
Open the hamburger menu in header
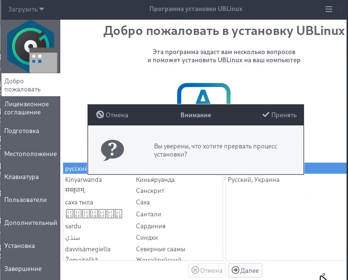coord(329,9)
